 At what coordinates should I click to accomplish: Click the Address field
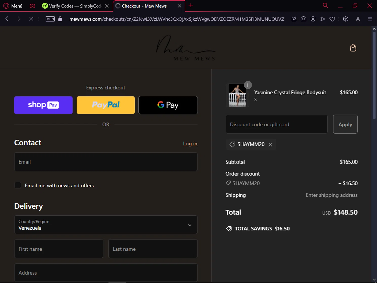point(106,273)
